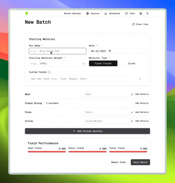Open the settings gear icon
This screenshot has width=175, height=183.
(141, 13)
